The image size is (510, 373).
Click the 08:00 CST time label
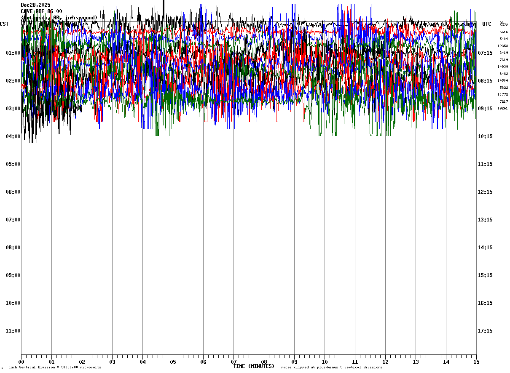(x=13, y=248)
